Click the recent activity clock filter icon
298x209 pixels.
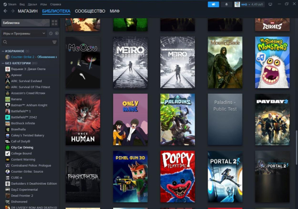click(51, 34)
